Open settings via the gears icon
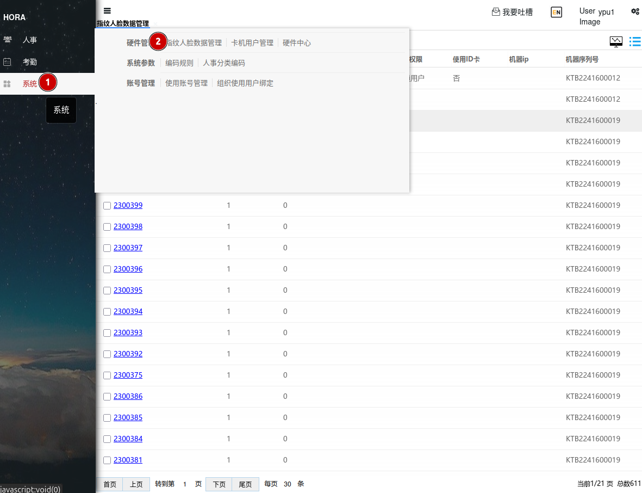 tap(634, 11)
